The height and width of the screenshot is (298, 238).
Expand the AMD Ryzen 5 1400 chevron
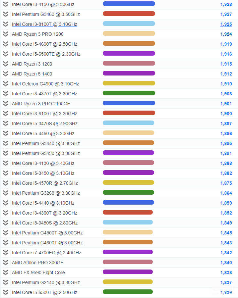click(6, 74)
